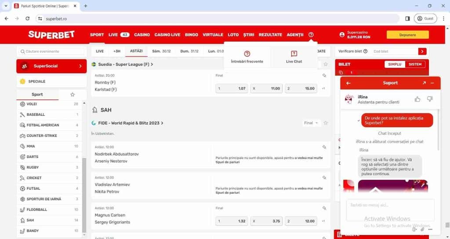Minimize the Suport chat panel
Screen dimensions: 450x239
[x=432, y=83]
